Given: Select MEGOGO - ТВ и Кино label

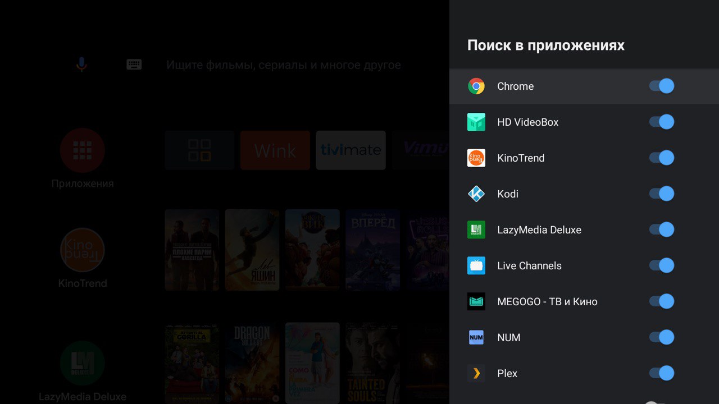Looking at the screenshot, I should (x=547, y=302).
